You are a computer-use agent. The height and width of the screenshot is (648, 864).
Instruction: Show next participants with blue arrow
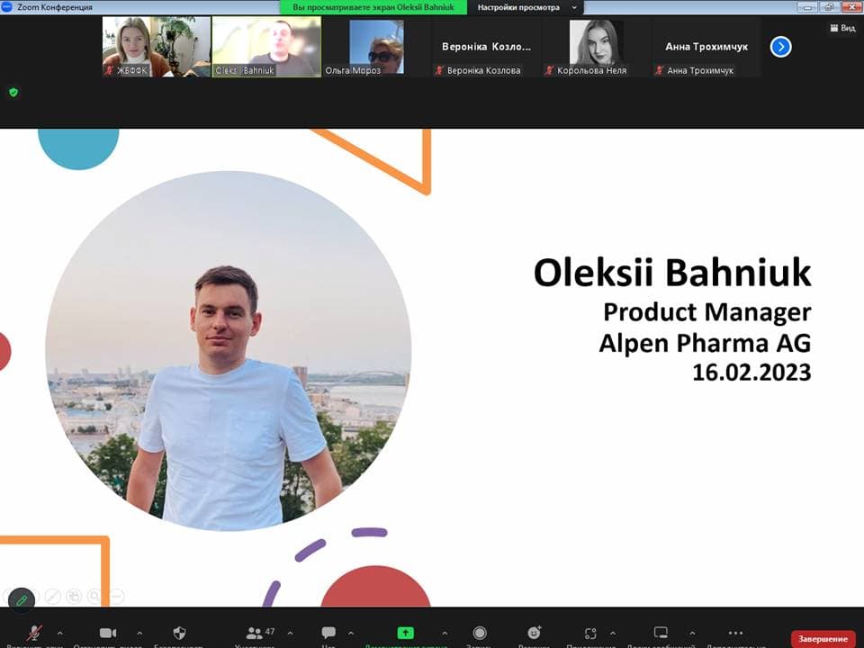click(780, 47)
